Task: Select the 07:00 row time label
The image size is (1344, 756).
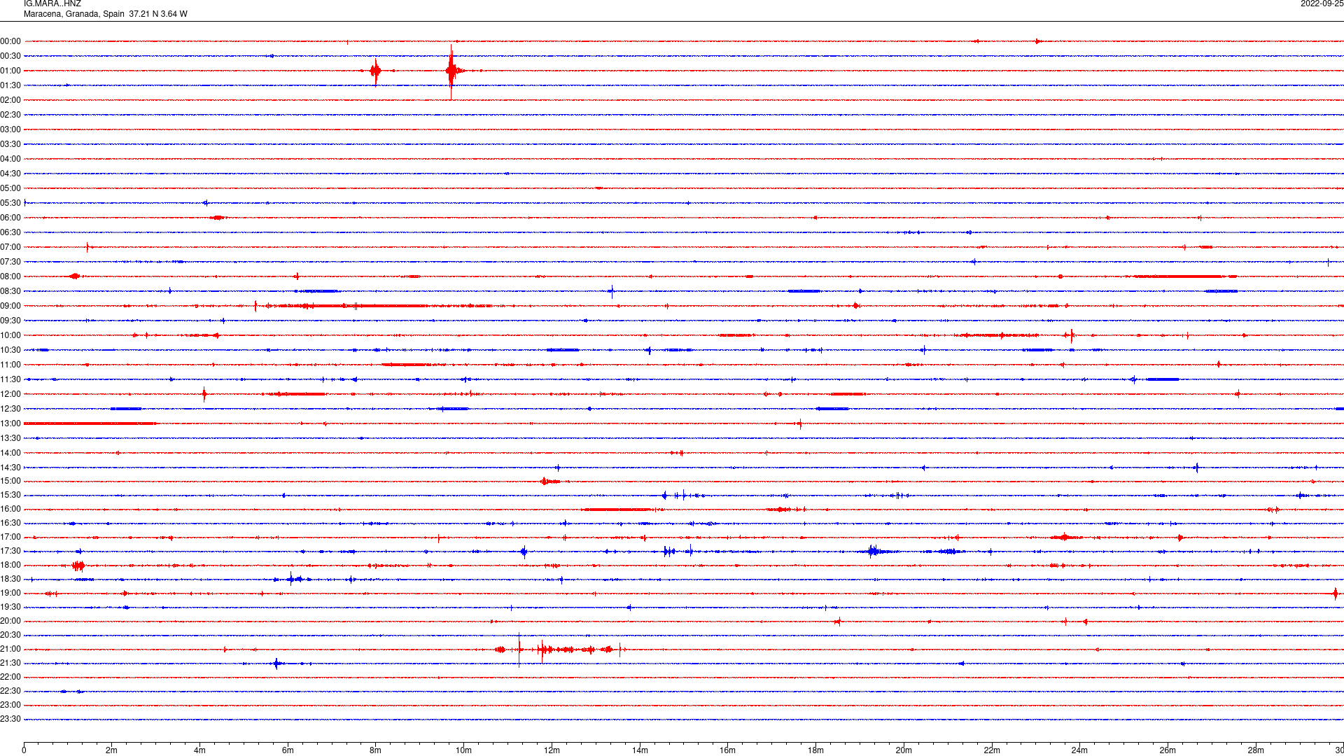Action: [x=10, y=247]
